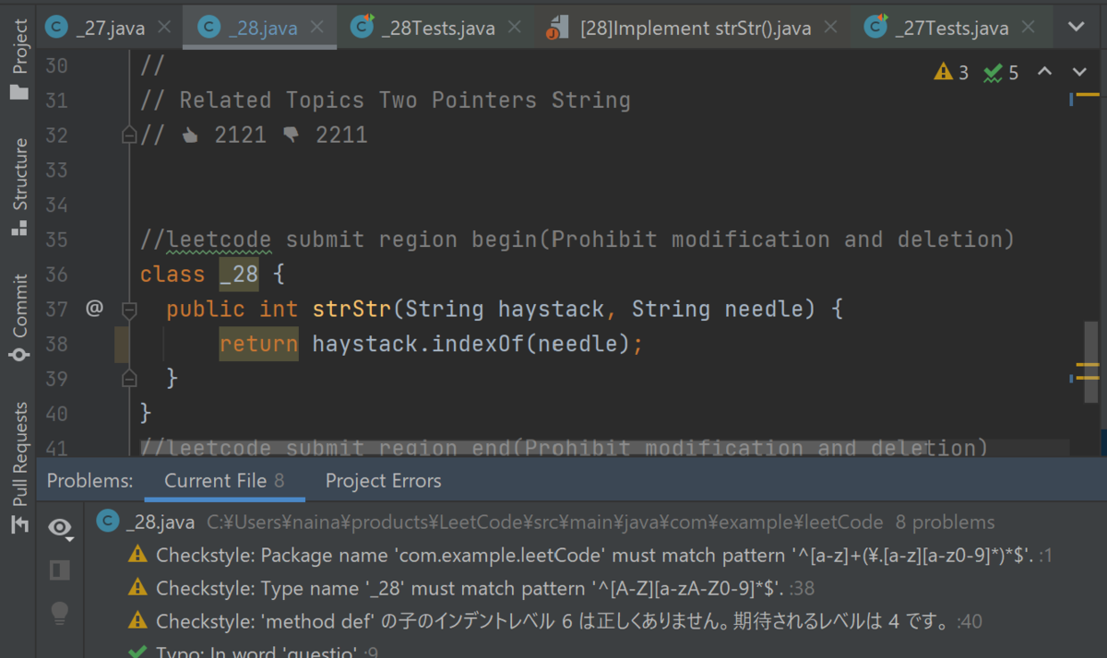Screen dimensions: 1107x658
Task: Click the warning count in the inspections widget
Action: coord(951,70)
